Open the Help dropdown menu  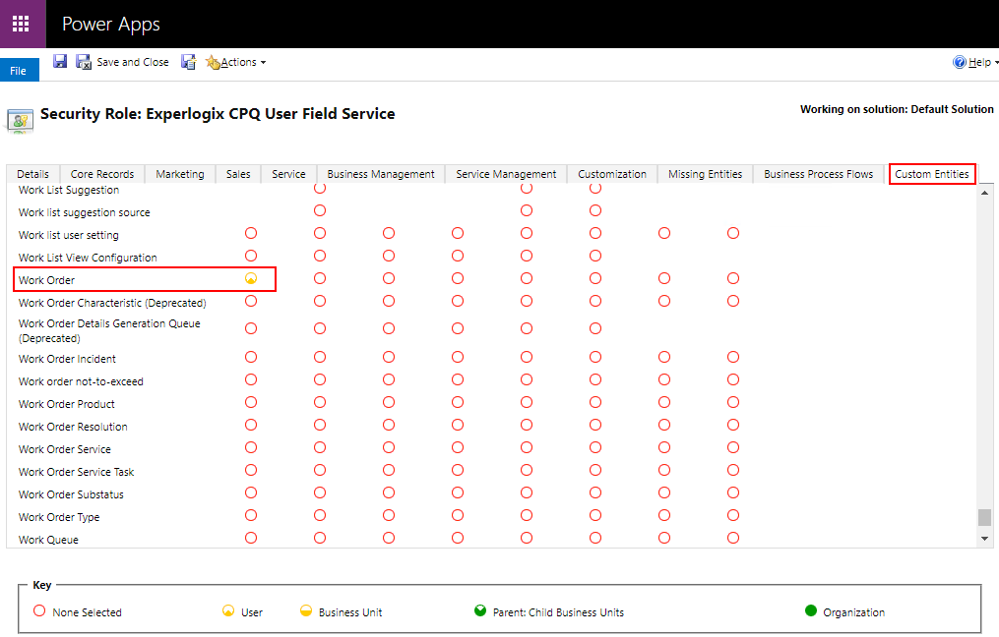click(974, 62)
